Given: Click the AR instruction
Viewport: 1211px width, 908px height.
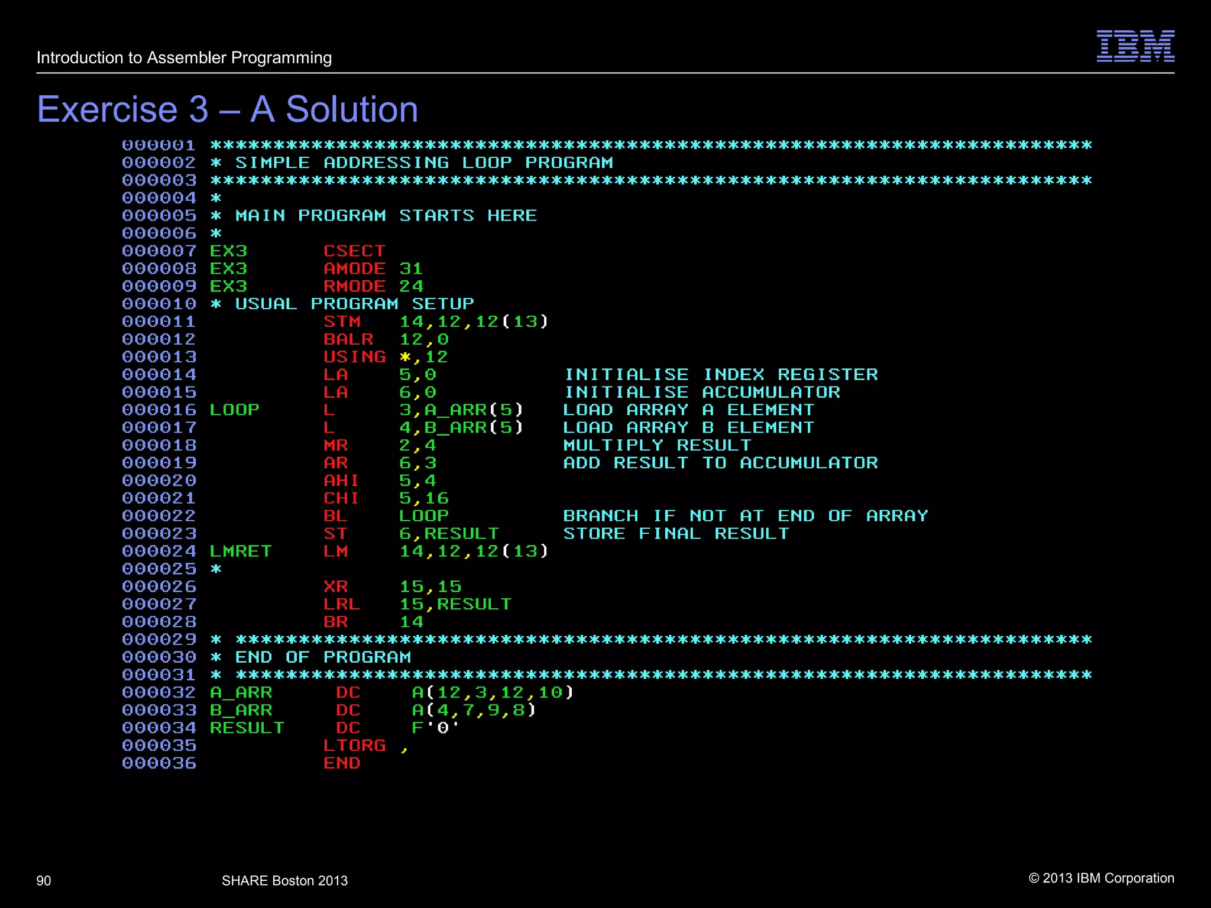Looking at the screenshot, I should [x=335, y=463].
